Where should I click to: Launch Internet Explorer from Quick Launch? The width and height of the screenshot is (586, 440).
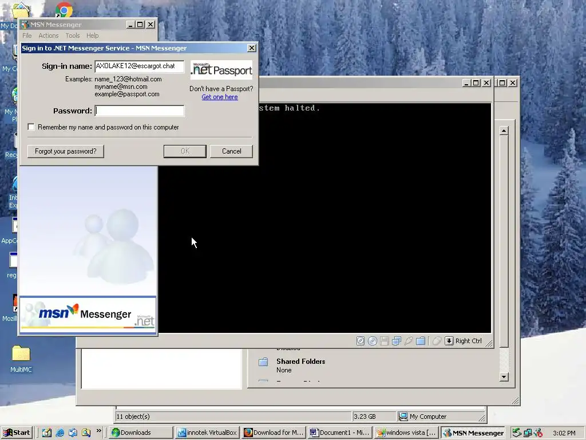[x=60, y=433]
